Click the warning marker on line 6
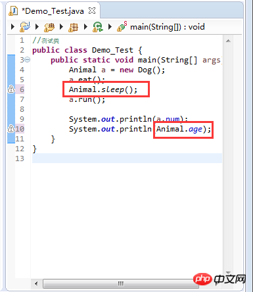Image resolution: width=253 pixels, height=292 pixels. pyautogui.click(x=11, y=89)
